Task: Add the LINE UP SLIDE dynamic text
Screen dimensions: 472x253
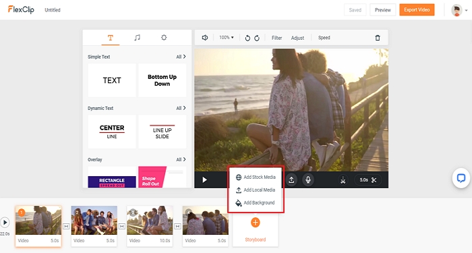Action: (163, 132)
